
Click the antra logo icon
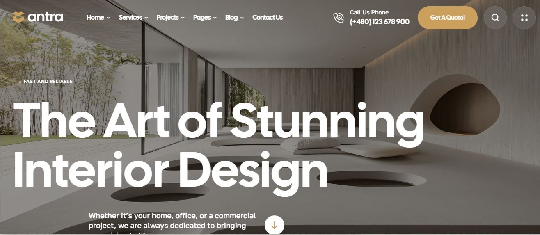[18, 17]
